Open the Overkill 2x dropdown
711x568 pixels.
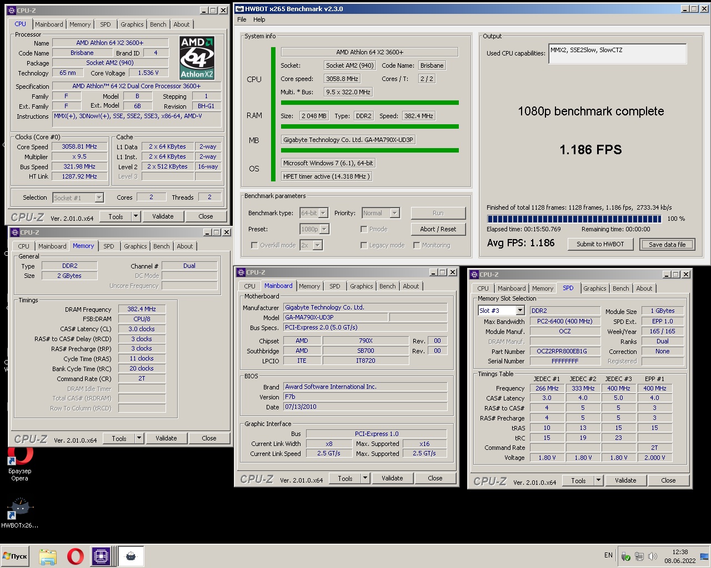point(317,245)
